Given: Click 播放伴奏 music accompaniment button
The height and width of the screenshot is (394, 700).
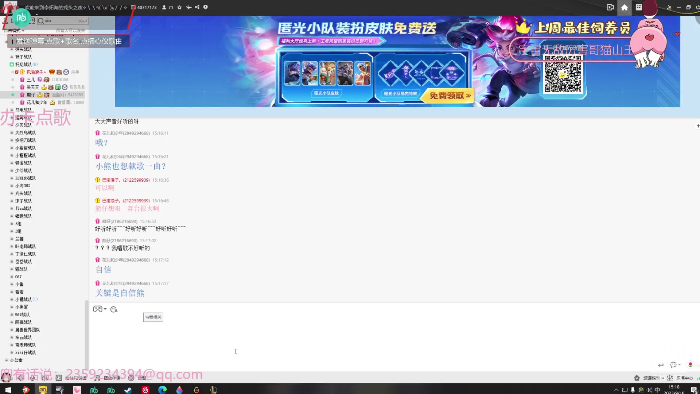Looking at the screenshot, I should pos(108,378).
